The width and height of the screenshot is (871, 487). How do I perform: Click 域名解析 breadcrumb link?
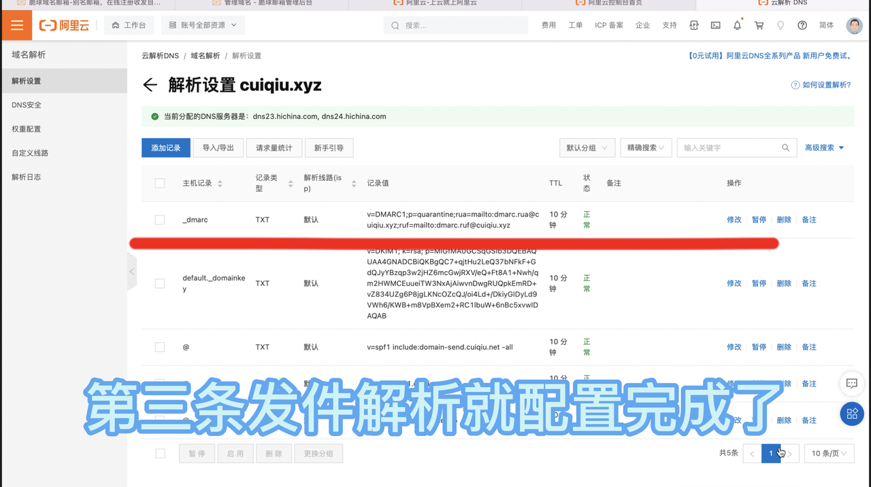click(206, 56)
